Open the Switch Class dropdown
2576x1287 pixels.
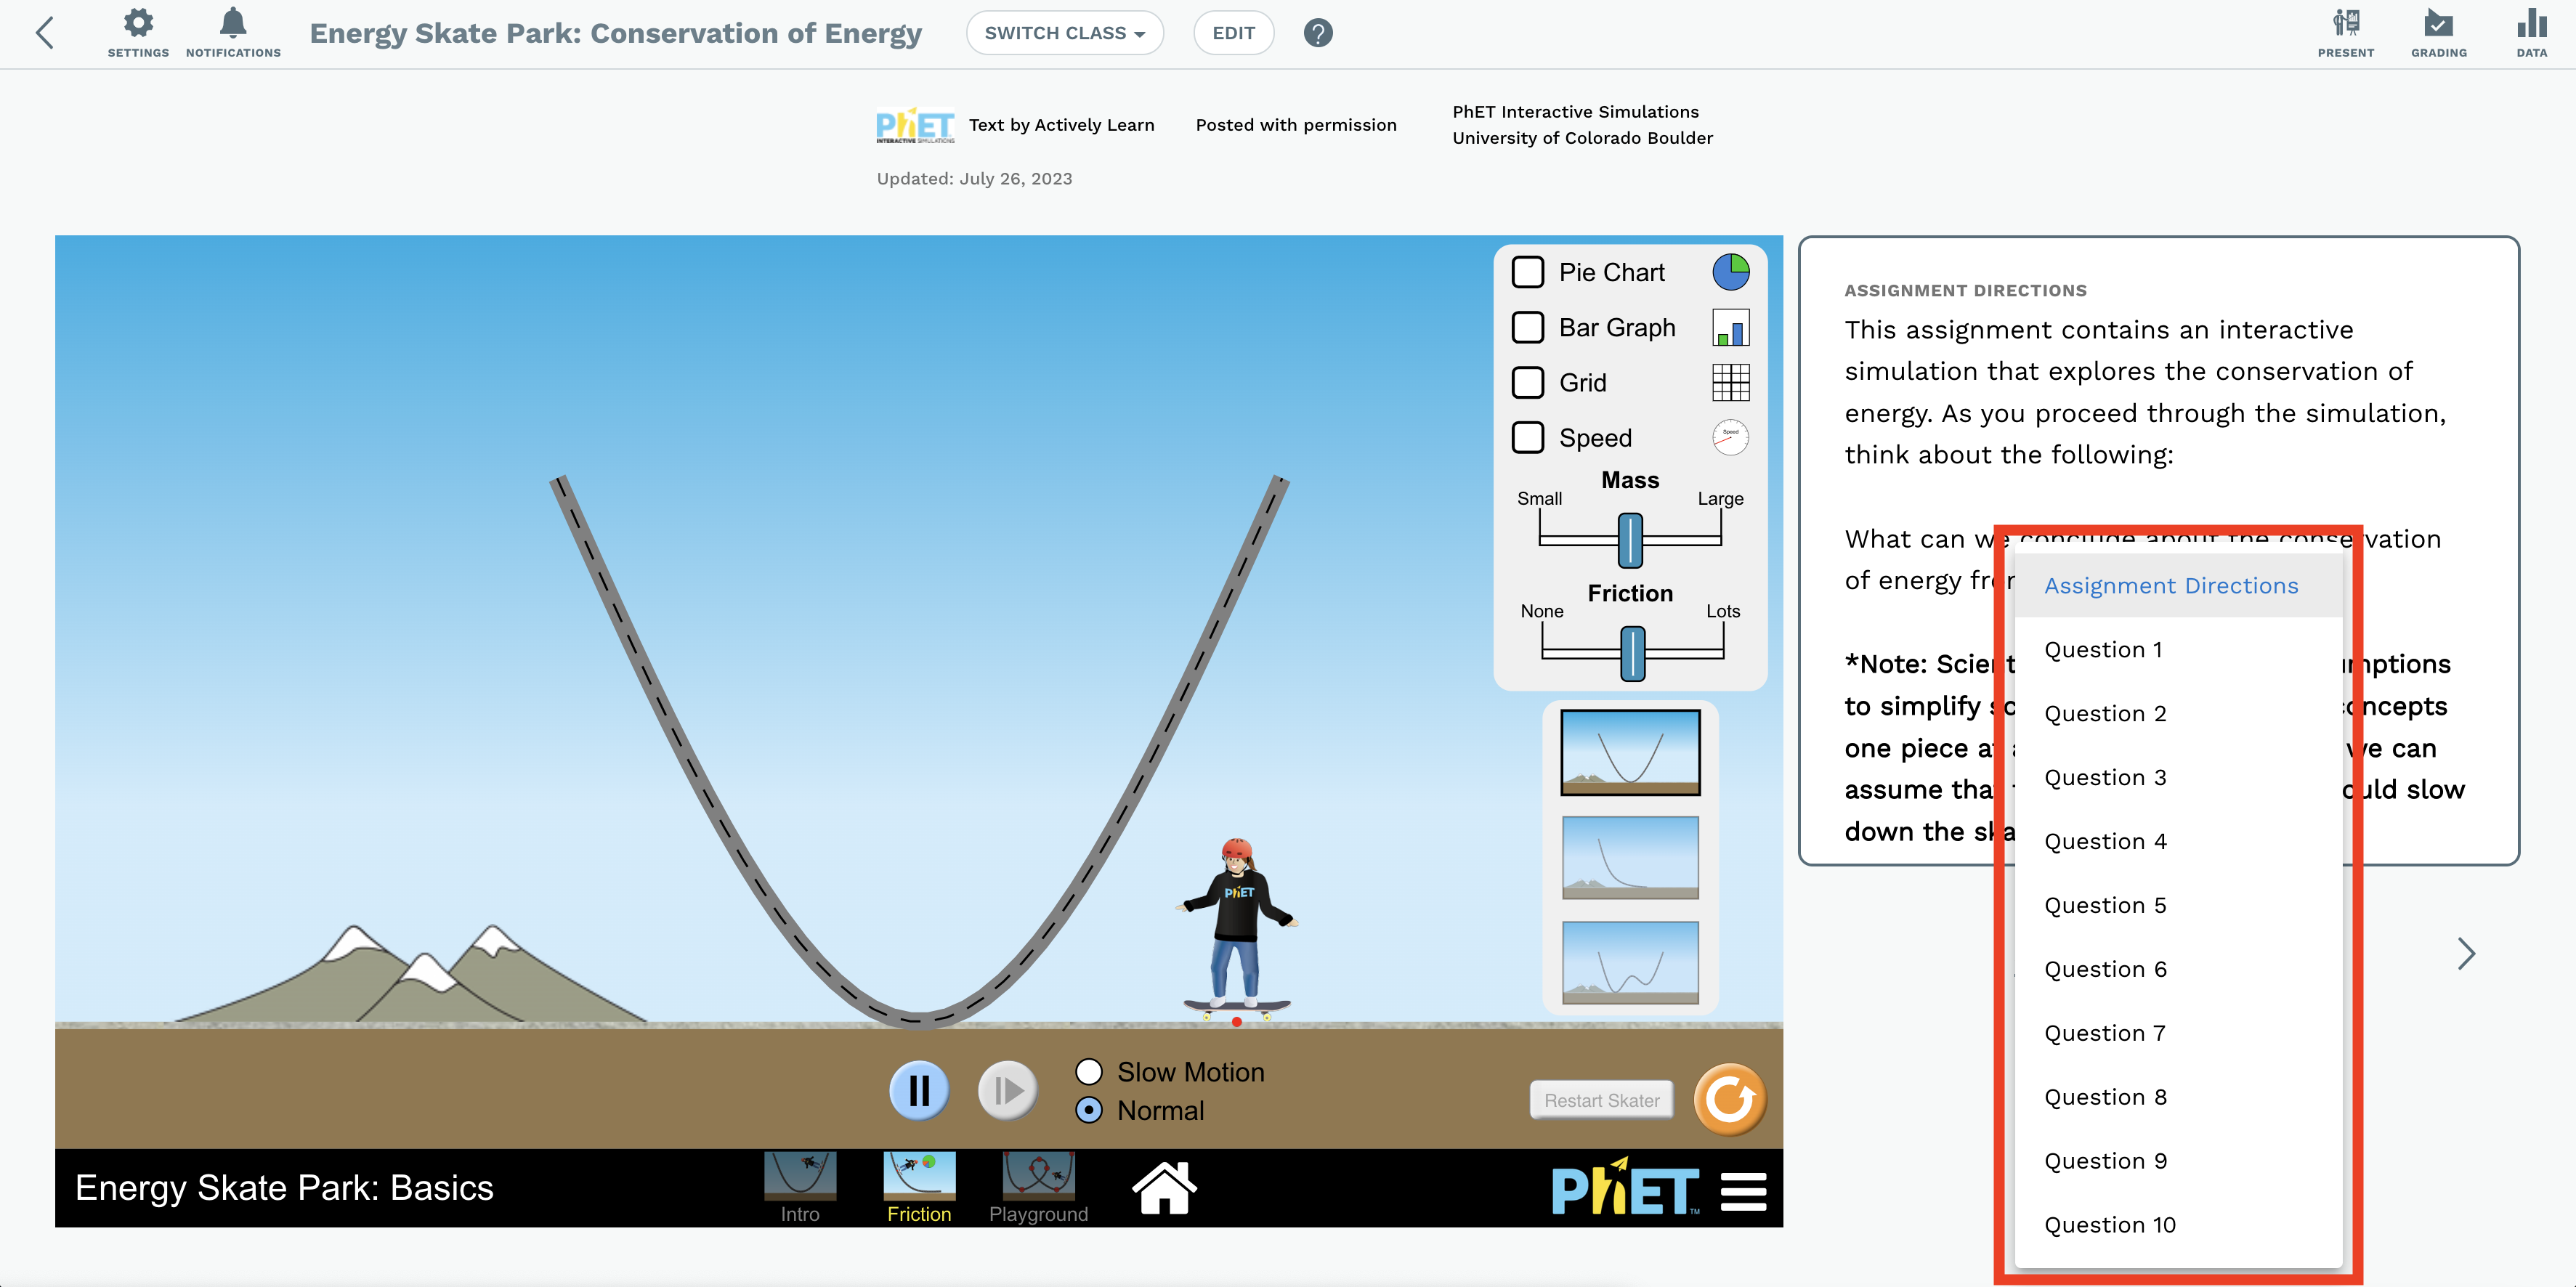click(1064, 32)
